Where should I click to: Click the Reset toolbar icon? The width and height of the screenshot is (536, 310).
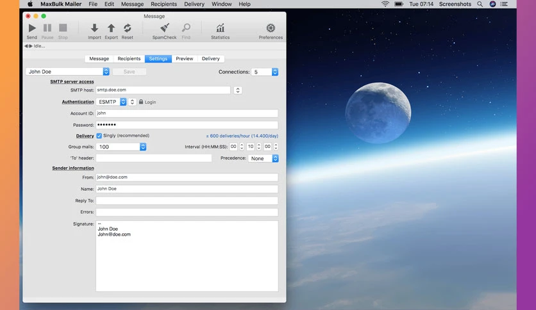(x=127, y=28)
